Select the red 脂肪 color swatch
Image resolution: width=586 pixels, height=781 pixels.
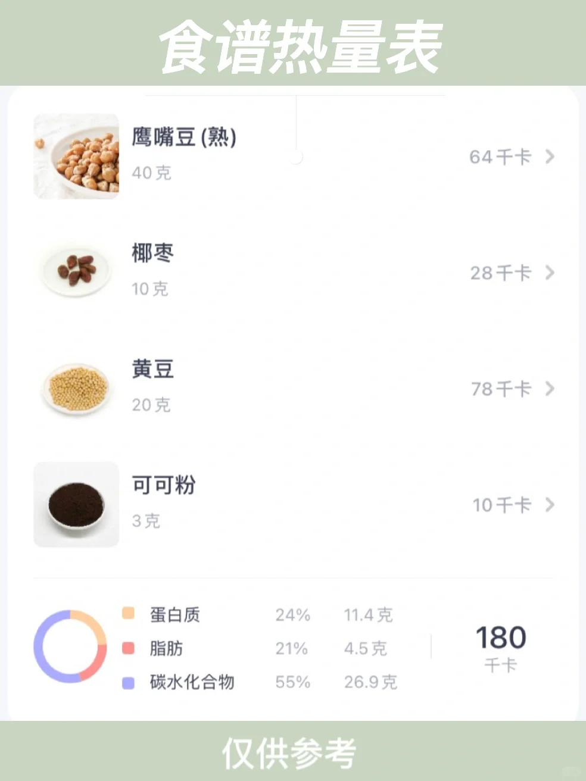pos(128,648)
